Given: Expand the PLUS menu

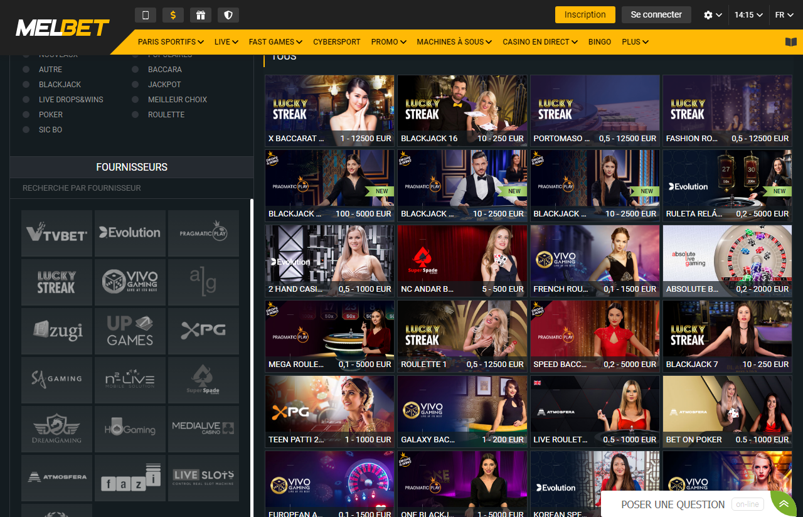Looking at the screenshot, I should (635, 42).
